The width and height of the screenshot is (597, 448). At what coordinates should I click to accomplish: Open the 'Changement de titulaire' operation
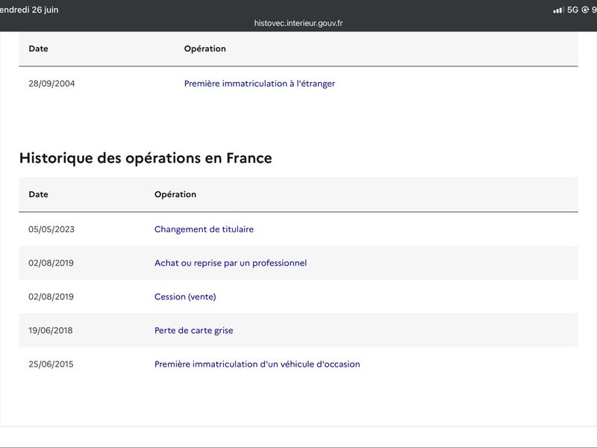tap(204, 229)
